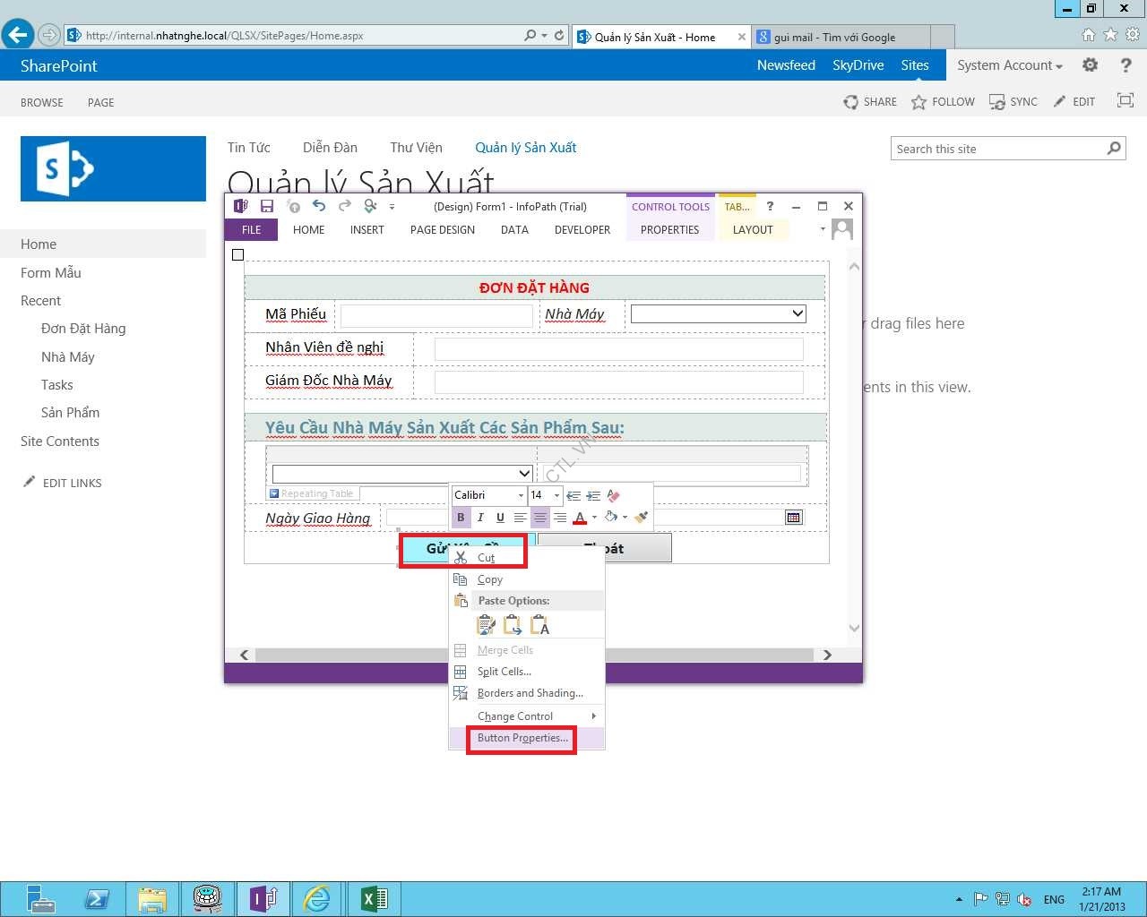Increase indent in the mini toolbar
Image resolution: width=1147 pixels, height=917 pixels.
(x=593, y=495)
